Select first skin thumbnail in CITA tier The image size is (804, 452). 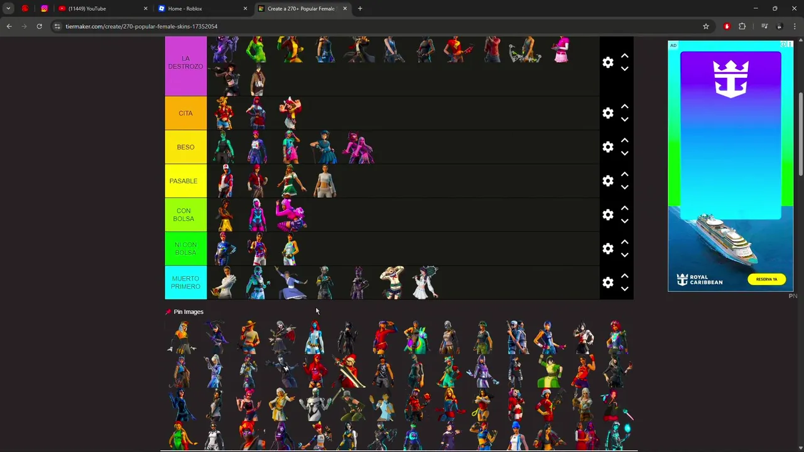(x=224, y=113)
